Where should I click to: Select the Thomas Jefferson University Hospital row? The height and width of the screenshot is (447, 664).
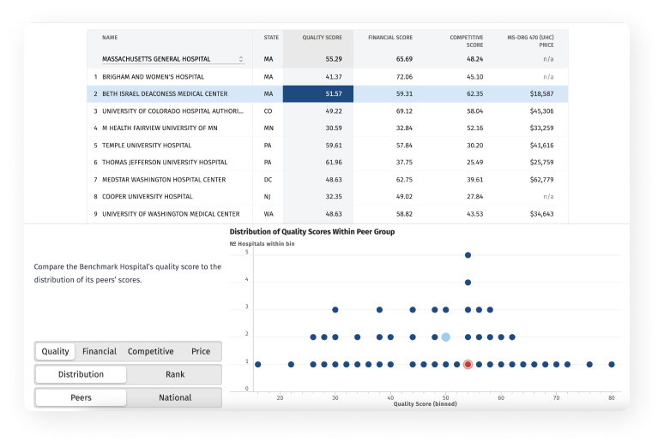[x=328, y=163]
